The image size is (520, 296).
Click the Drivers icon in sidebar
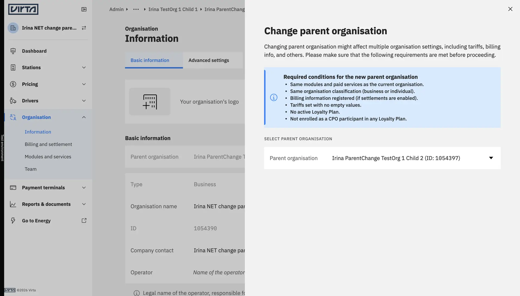pos(13,101)
